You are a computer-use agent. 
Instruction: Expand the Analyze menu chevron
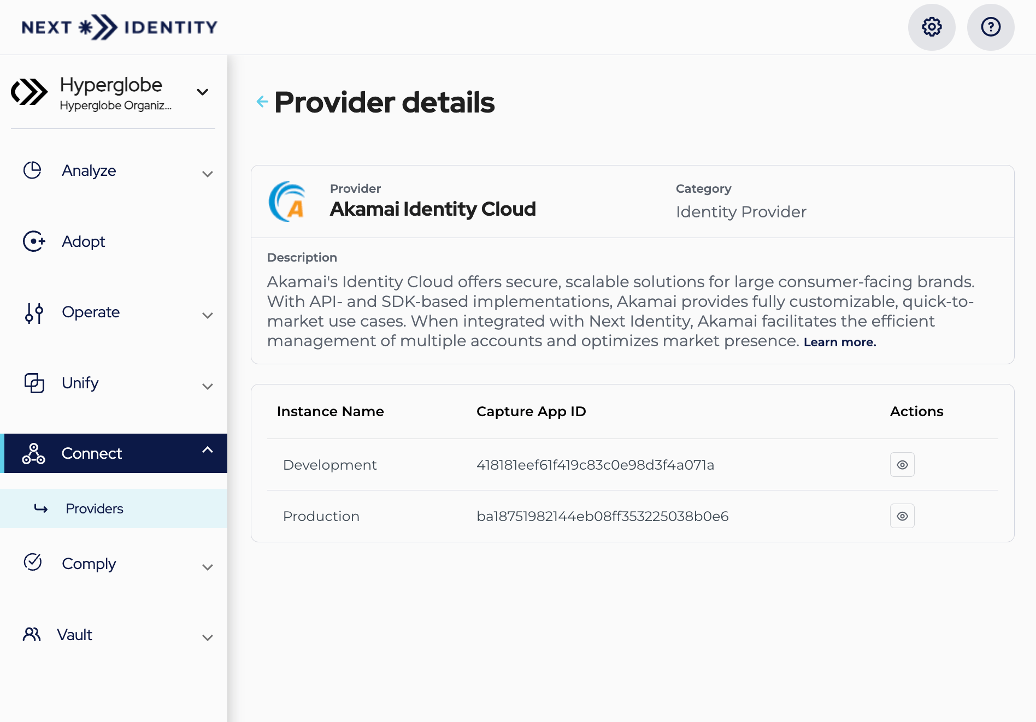pos(208,174)
